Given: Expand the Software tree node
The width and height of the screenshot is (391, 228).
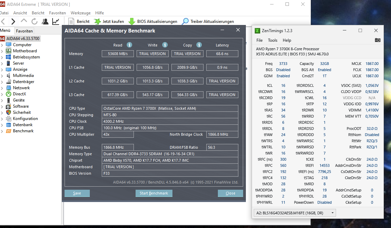Looking at the screenshot, I should [x=2, y=107].
